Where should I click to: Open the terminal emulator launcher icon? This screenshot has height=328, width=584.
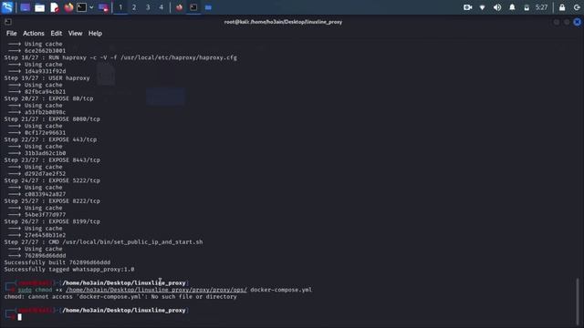pyautogui.click(x=81, y=7)
